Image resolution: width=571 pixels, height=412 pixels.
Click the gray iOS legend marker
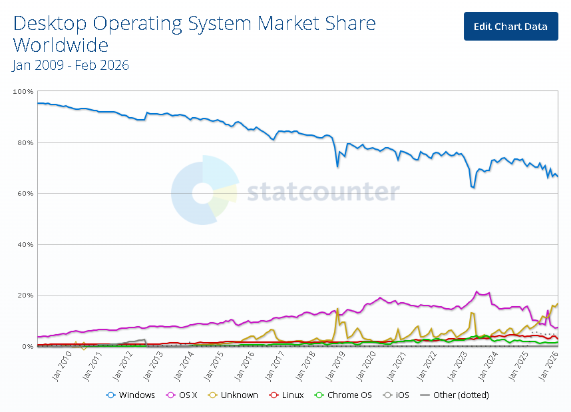pos(387,395)
